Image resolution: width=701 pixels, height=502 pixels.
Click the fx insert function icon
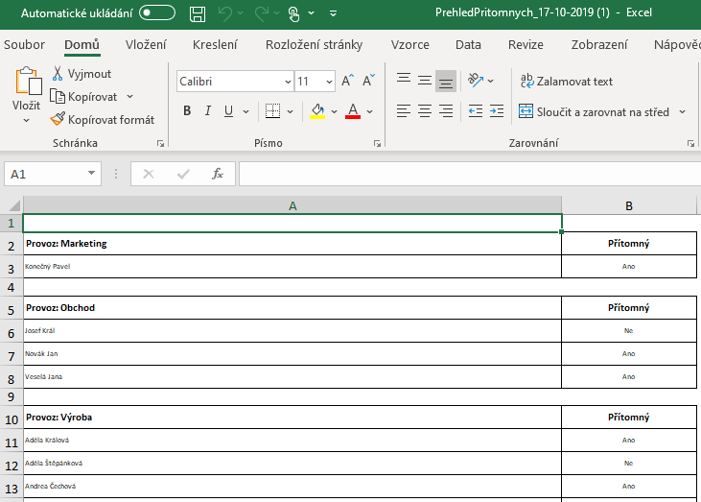[x=218, y=174]
